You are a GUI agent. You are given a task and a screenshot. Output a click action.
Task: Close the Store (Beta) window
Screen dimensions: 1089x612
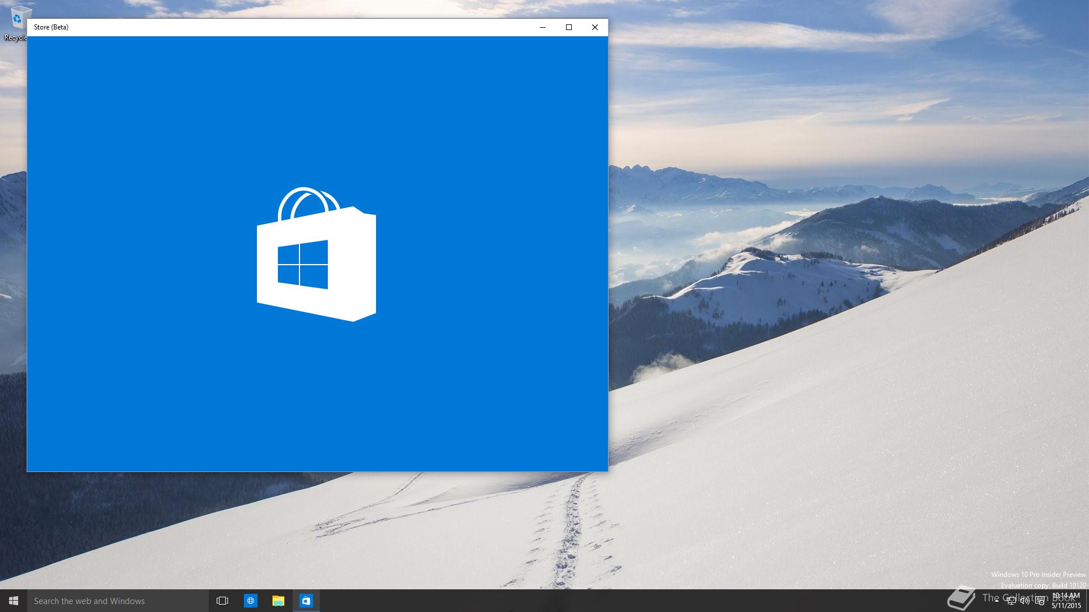[x=595, y=27]
